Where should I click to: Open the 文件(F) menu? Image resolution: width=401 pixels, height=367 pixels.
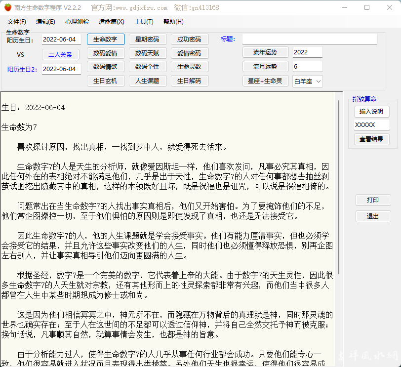pos(17,22)
